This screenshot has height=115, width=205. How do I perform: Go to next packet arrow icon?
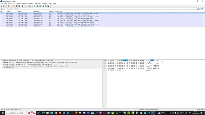(x=27, y=6)
